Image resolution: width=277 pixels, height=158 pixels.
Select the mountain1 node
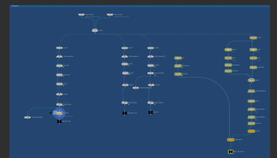pyautogui.click(x=178, y=74)
